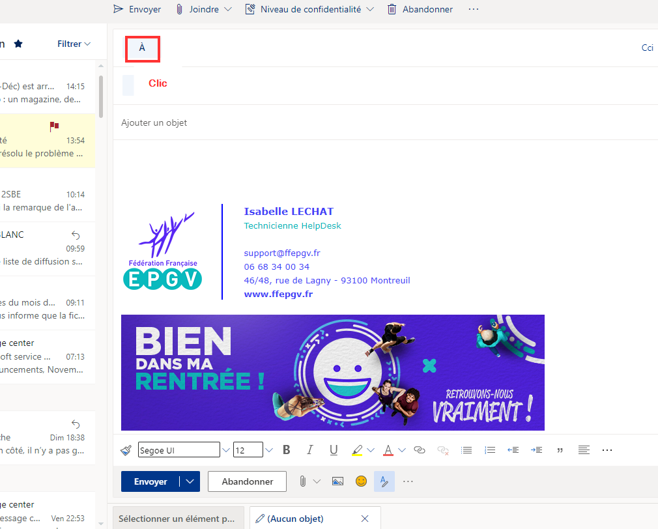Click the format painter icon

(x=126, y=450)
